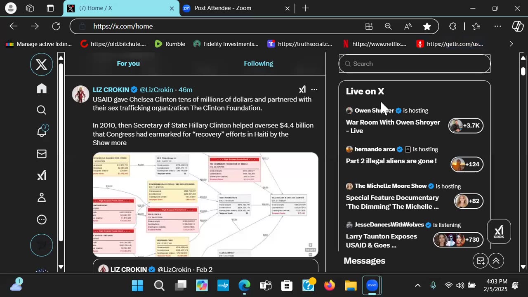Open Fidelity Investments bookmark
This screenshot has width=528, height=297.
226,44
